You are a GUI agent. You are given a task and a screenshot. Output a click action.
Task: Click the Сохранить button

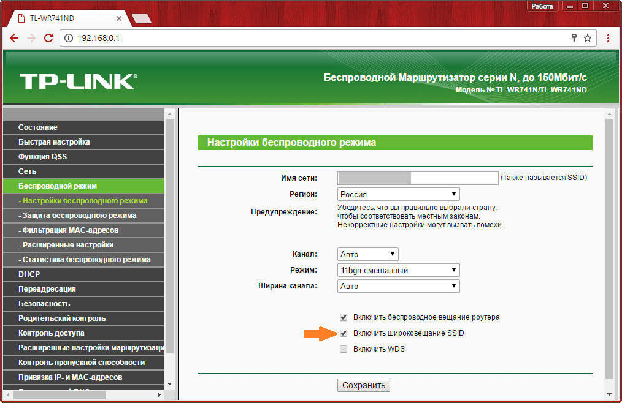pyautogui.click(x=363, y=385)
